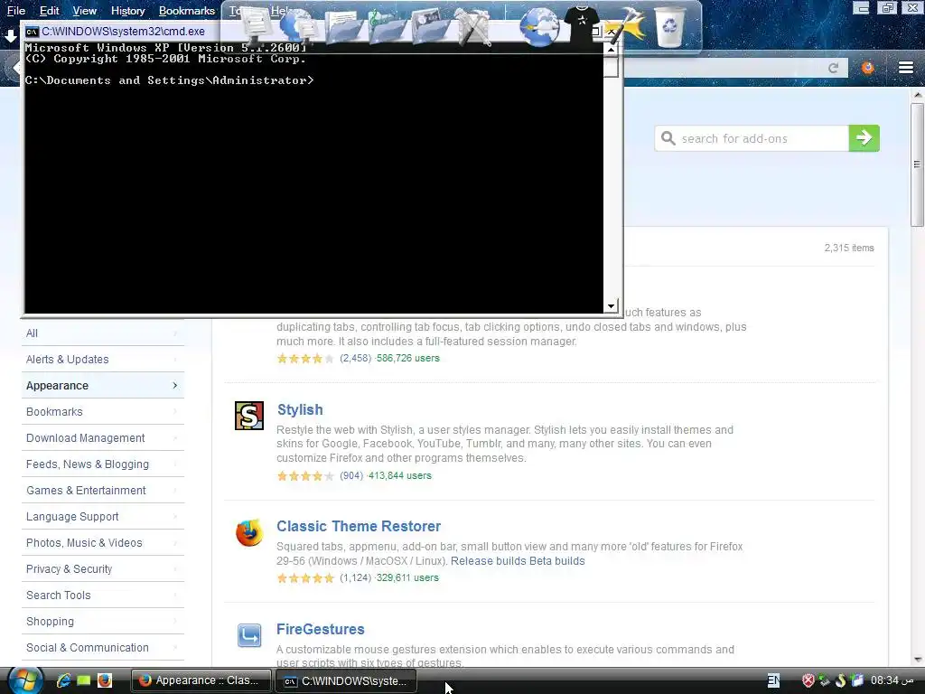Click the red shield security tray icon
Image resolution: width=925 pixels, height=694 pixels.
[x=808, y=680]
